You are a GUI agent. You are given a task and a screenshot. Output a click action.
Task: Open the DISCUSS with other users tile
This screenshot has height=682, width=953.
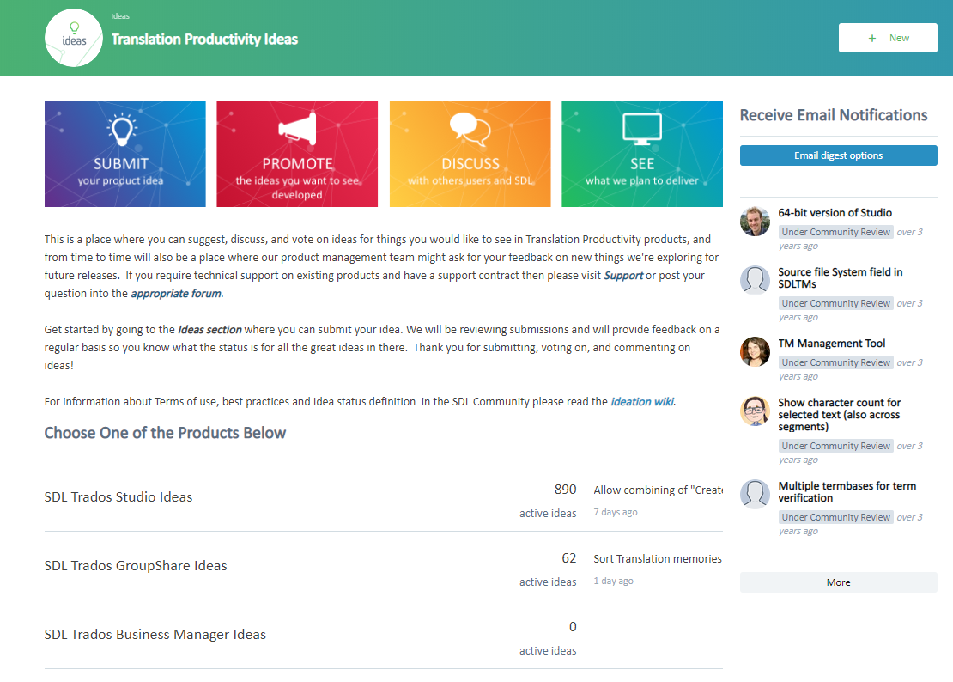coord(470,155)
